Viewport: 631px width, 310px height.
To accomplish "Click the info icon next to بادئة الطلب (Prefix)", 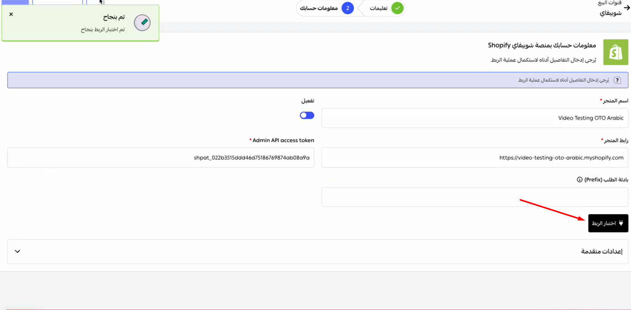I will point(580,180).
